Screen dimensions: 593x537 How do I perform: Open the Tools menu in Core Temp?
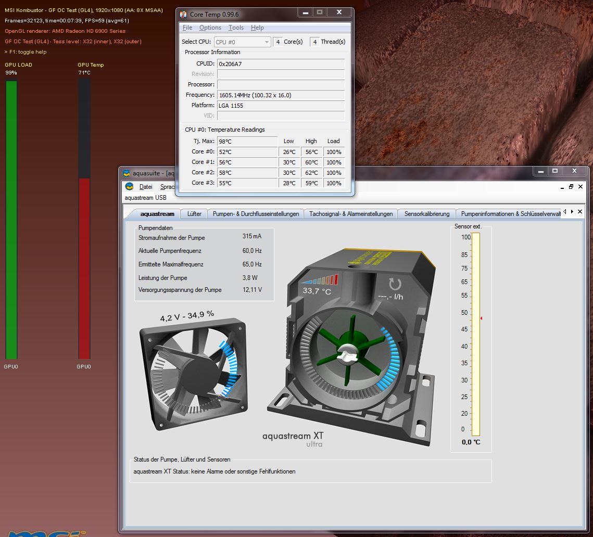(x=236, y=28)
